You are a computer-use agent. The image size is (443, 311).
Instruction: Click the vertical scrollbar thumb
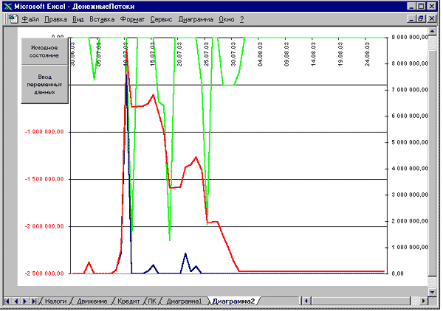tap(432, 164)
